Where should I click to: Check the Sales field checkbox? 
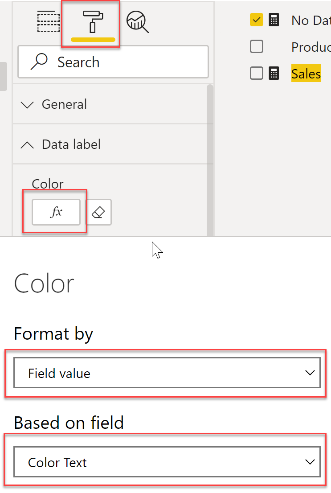pyautogui.click(x=257, y=73)
